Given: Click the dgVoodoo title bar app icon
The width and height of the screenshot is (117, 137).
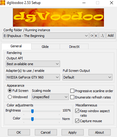Looking at the screenshot, I should coord(3,3).
